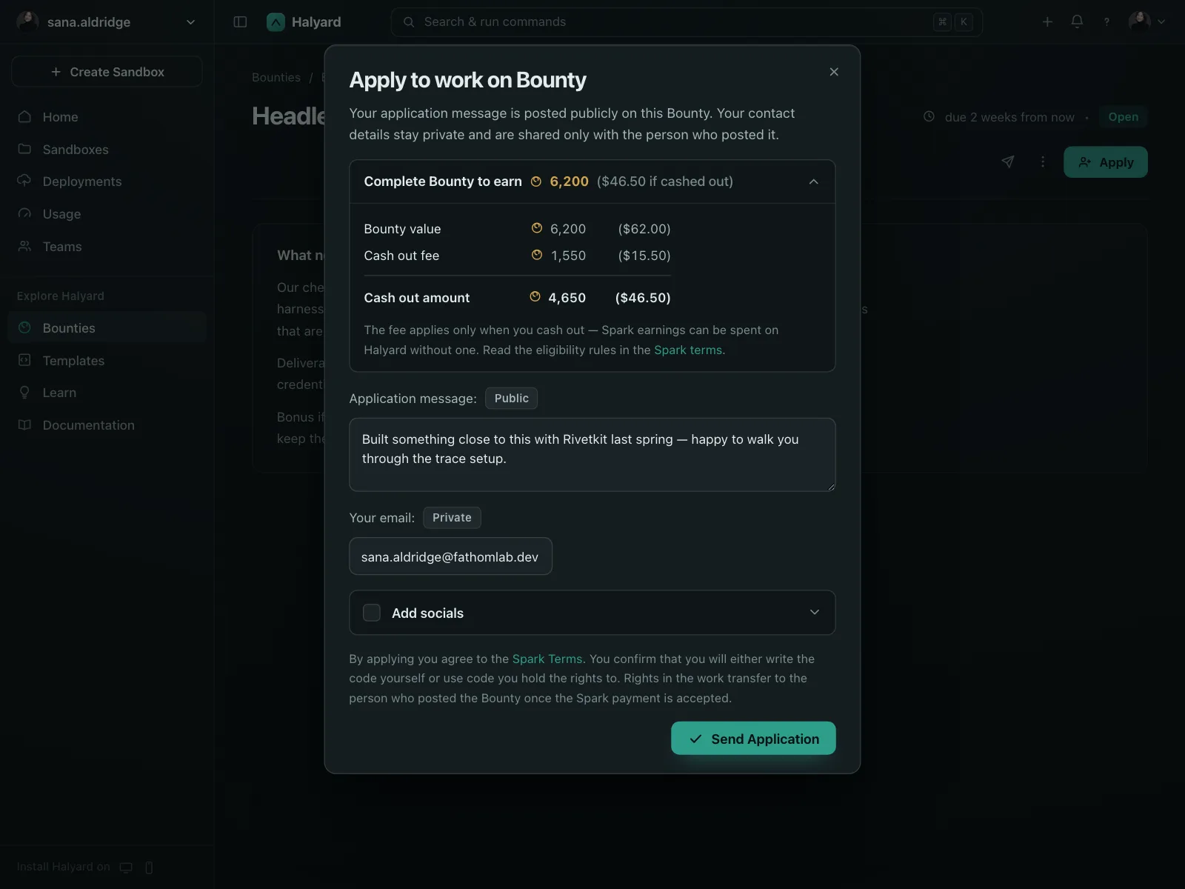The width and height of the screenshot is (1185, 889).
Task: Open Documentation in the sidebar
Action: [107, 425]
